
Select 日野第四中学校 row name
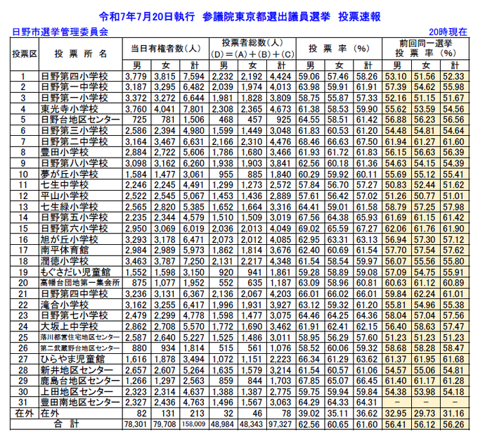(x=75, y=294)
